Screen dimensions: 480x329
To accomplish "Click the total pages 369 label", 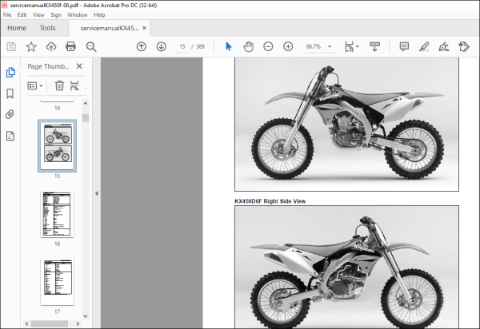I will (x=200, y=46).
